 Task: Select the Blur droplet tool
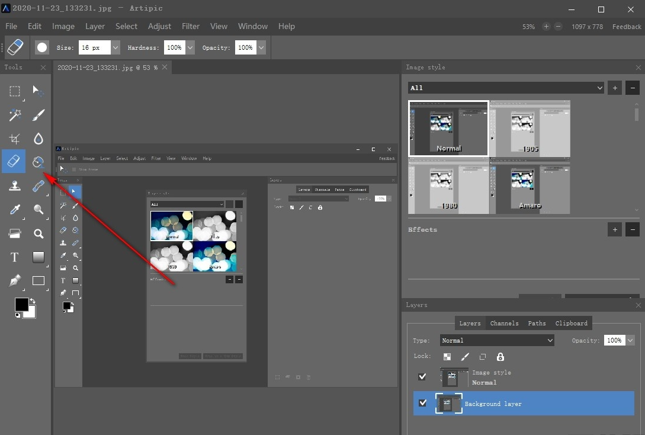point(38,139)
